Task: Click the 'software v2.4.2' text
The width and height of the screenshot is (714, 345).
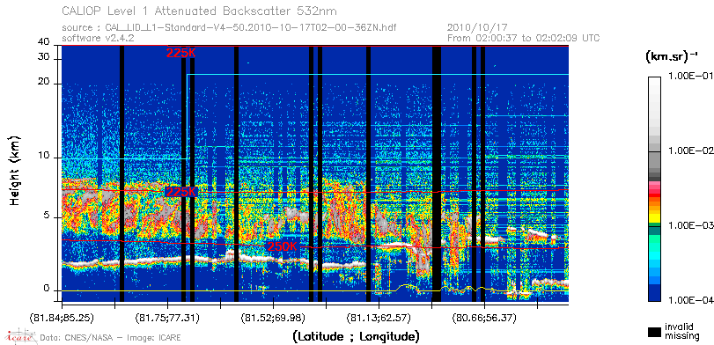Action: coord(98,38)
